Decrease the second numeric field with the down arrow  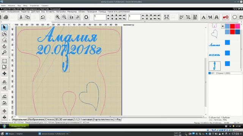pos(143,19)
